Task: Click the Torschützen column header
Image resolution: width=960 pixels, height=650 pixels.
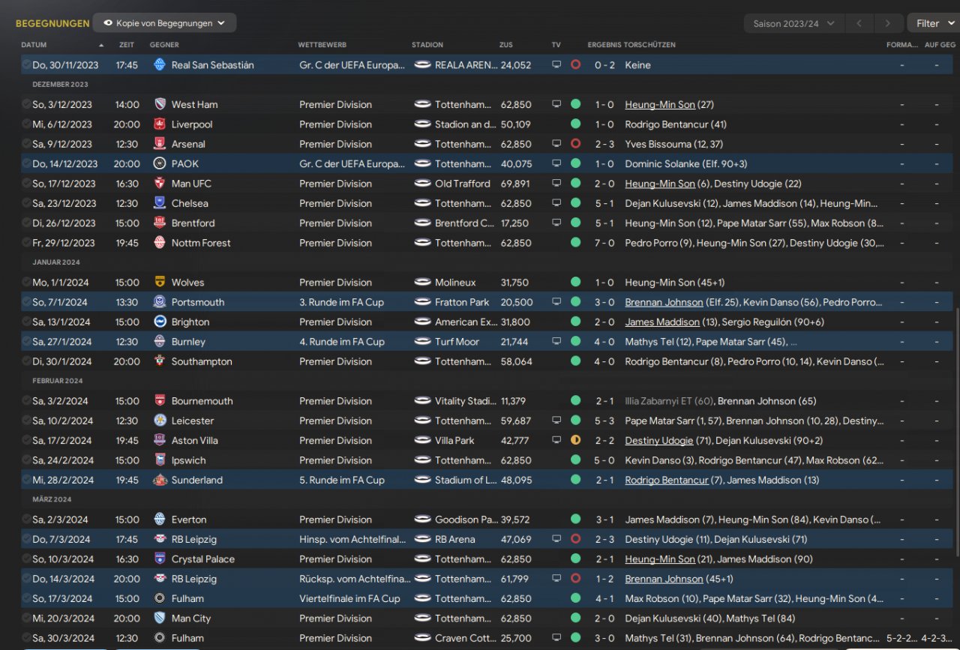Action: 649,45
